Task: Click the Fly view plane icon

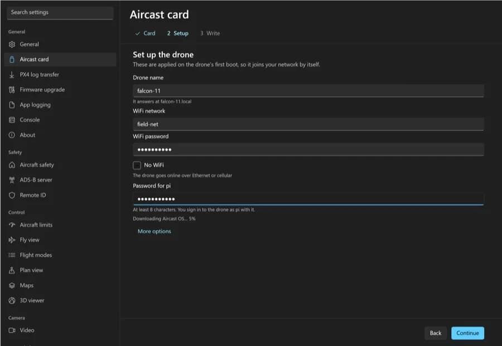Action: (x=12, y=240)
